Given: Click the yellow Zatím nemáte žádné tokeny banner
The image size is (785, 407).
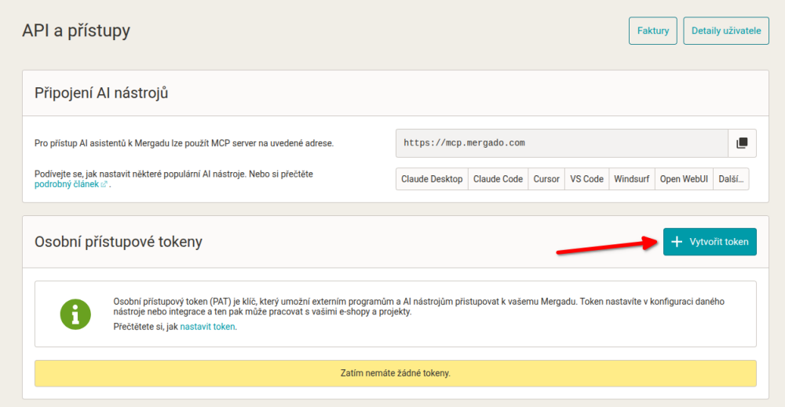Looking at the screenshot, I should point(396,373).
